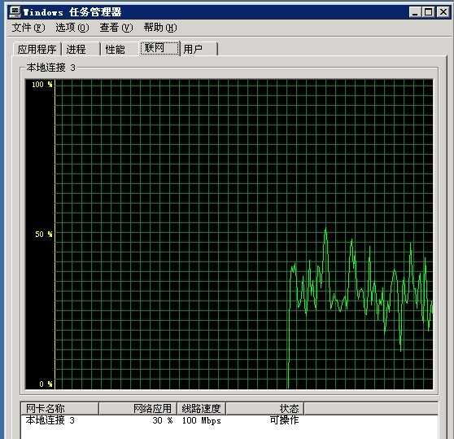This screenshot has height=439, width=454.
Task: Click the 0 % axis label
Action: point(46,384)
